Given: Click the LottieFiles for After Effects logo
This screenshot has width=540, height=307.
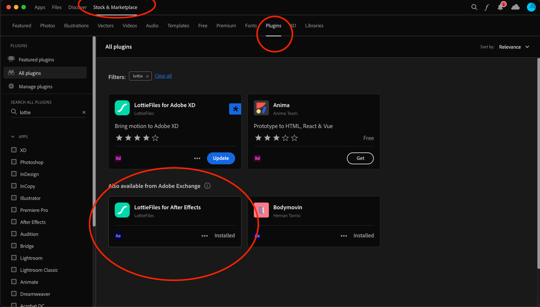Looking at the screenshot, I should click(x=122, y=210).
